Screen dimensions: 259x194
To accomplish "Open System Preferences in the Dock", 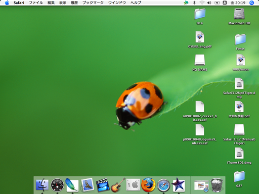I will click(133, 185).
